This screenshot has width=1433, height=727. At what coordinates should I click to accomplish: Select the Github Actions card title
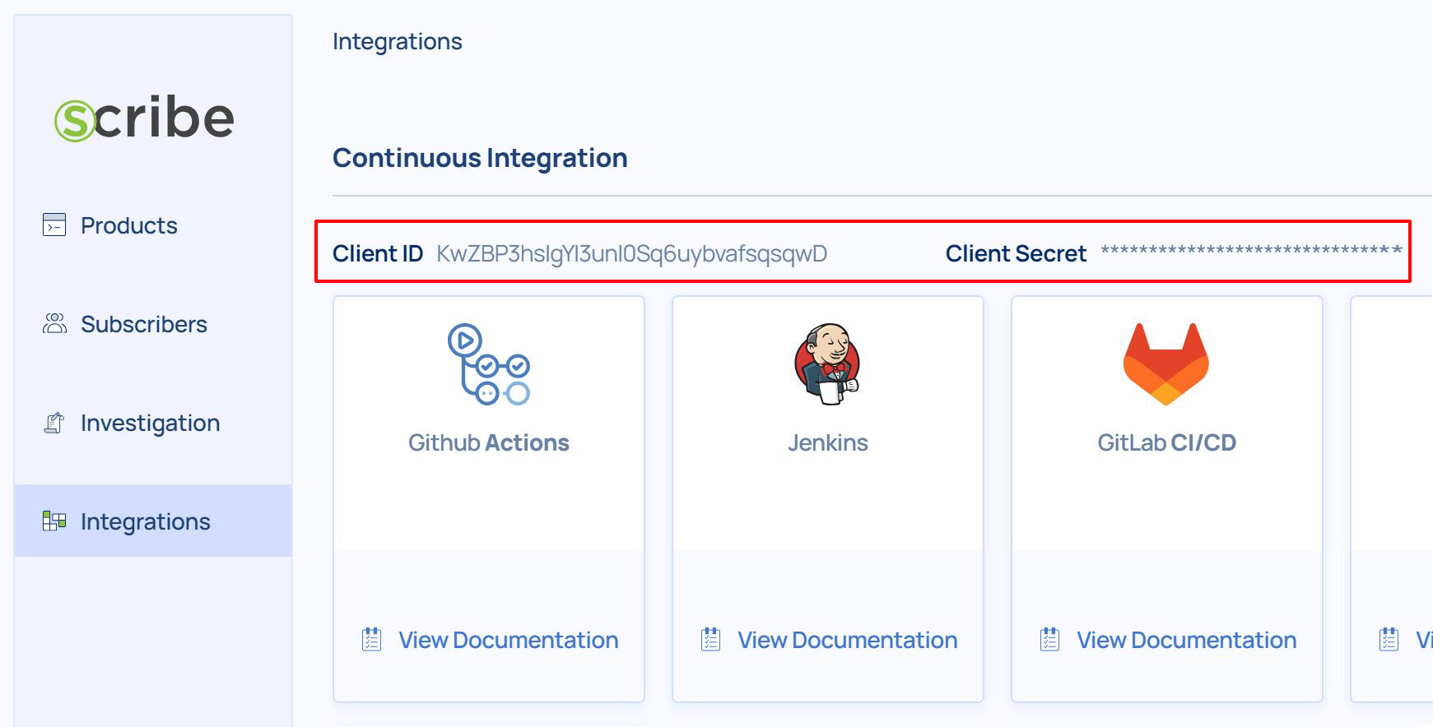(489, 442)
